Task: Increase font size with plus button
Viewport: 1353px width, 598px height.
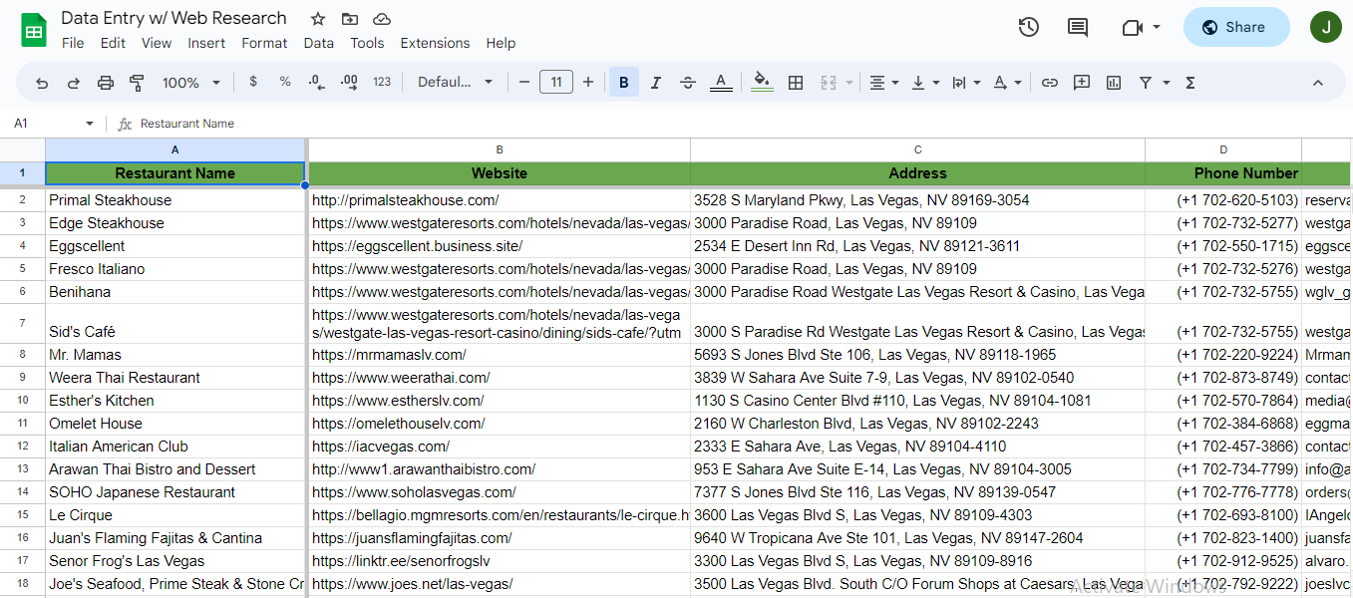Action: [588, 82]
